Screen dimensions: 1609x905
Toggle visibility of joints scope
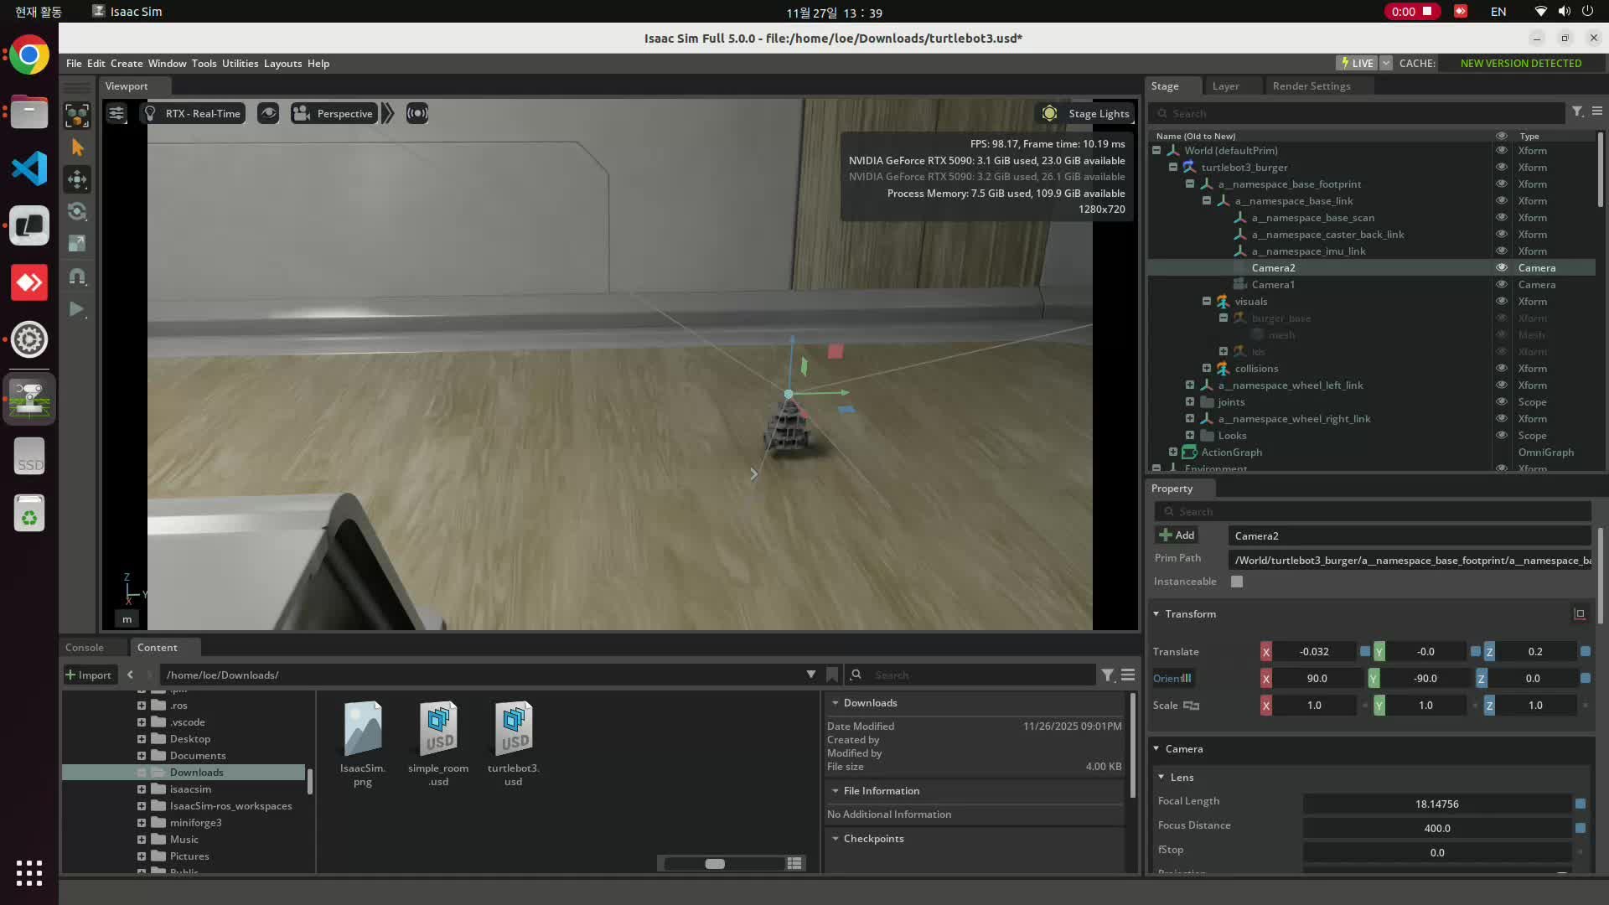tap(1501, 402)
